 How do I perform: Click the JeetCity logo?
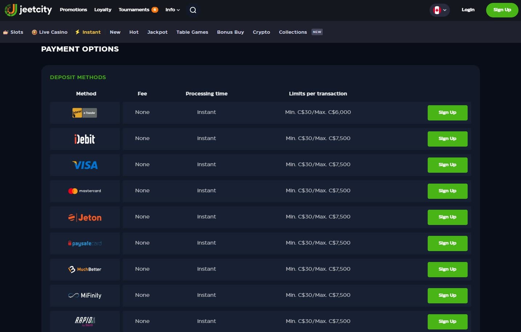(x=28, y=10)
